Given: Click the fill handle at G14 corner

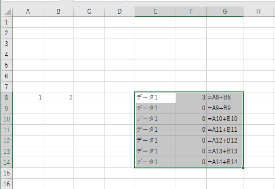Looking at the screenshot, I should [x=243, y=167].
